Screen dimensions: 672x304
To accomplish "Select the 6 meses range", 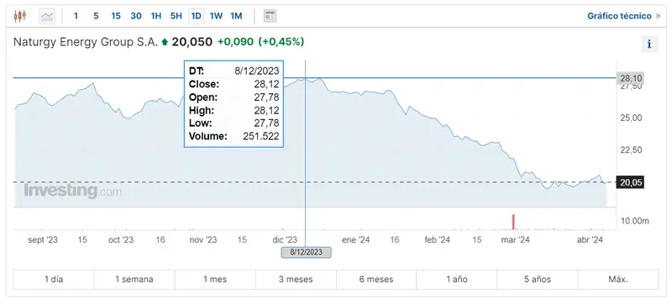I will (375, 280).
